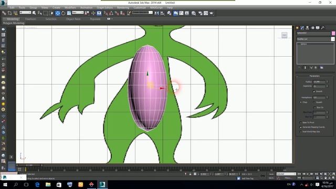Toggle Percent Snap
The width and height of the screenshot is (336, 189).
click(x=117, y=13)
